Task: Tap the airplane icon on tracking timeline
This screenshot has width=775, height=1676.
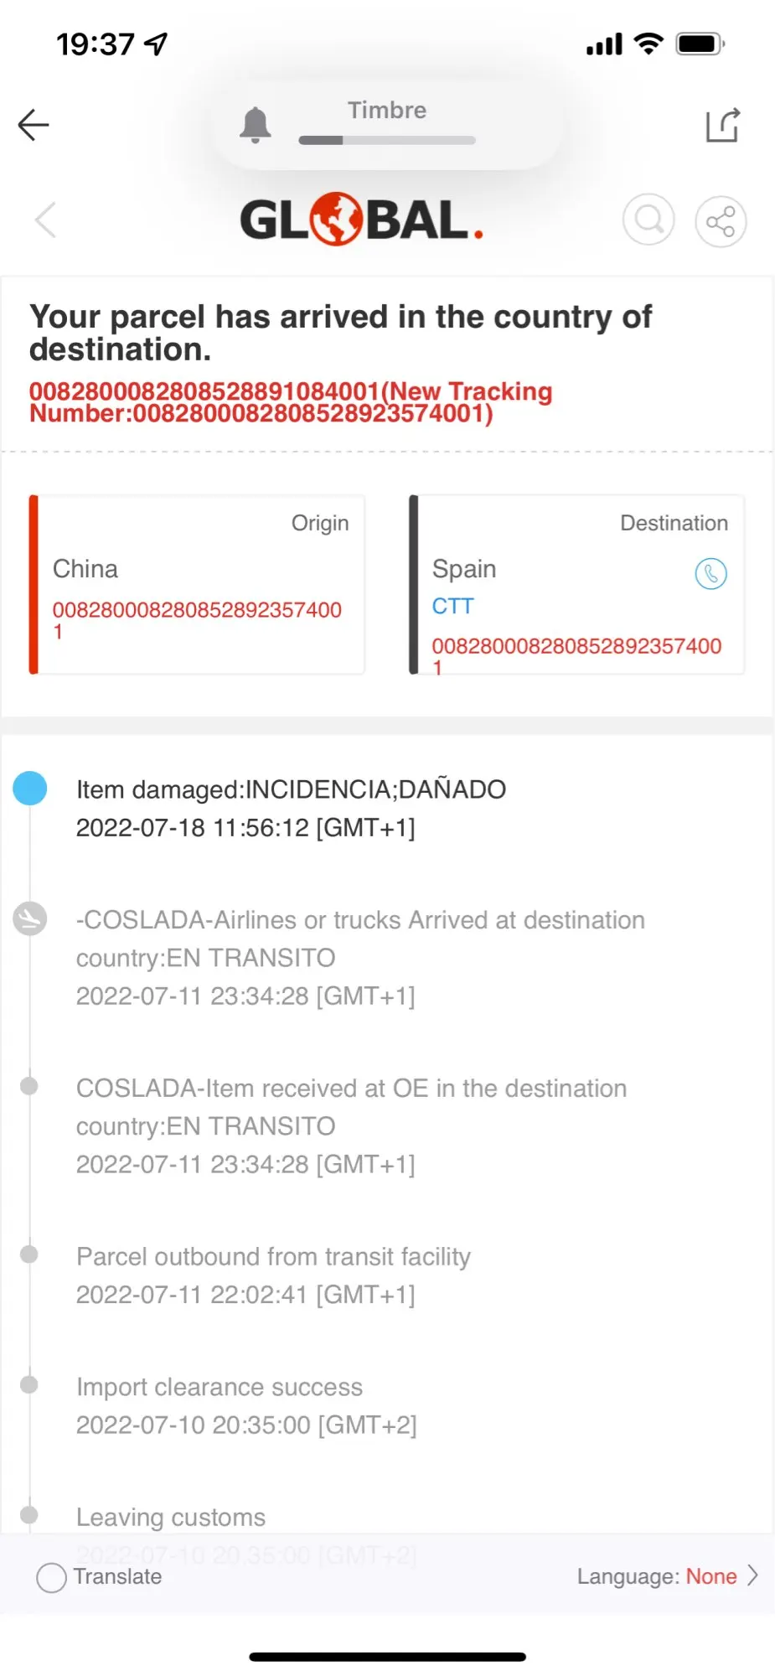Action: [x=30, y=918]
